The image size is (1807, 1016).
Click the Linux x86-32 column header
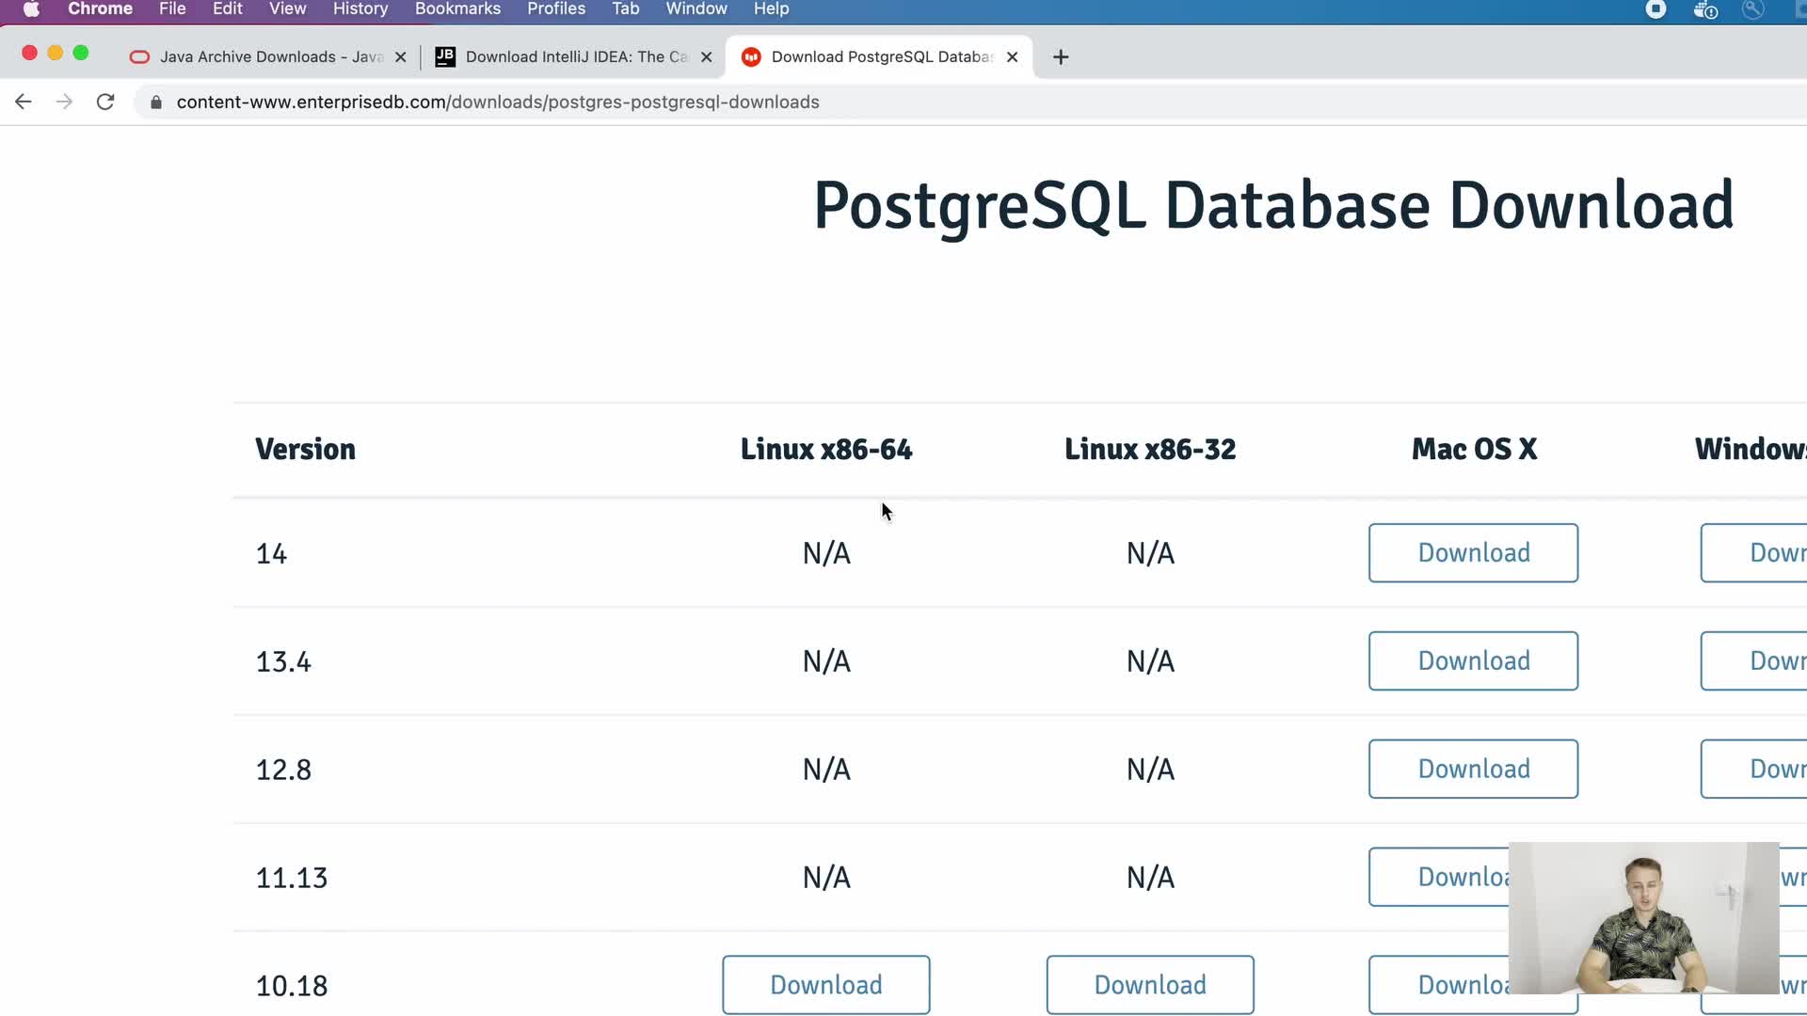[1150, 450]
